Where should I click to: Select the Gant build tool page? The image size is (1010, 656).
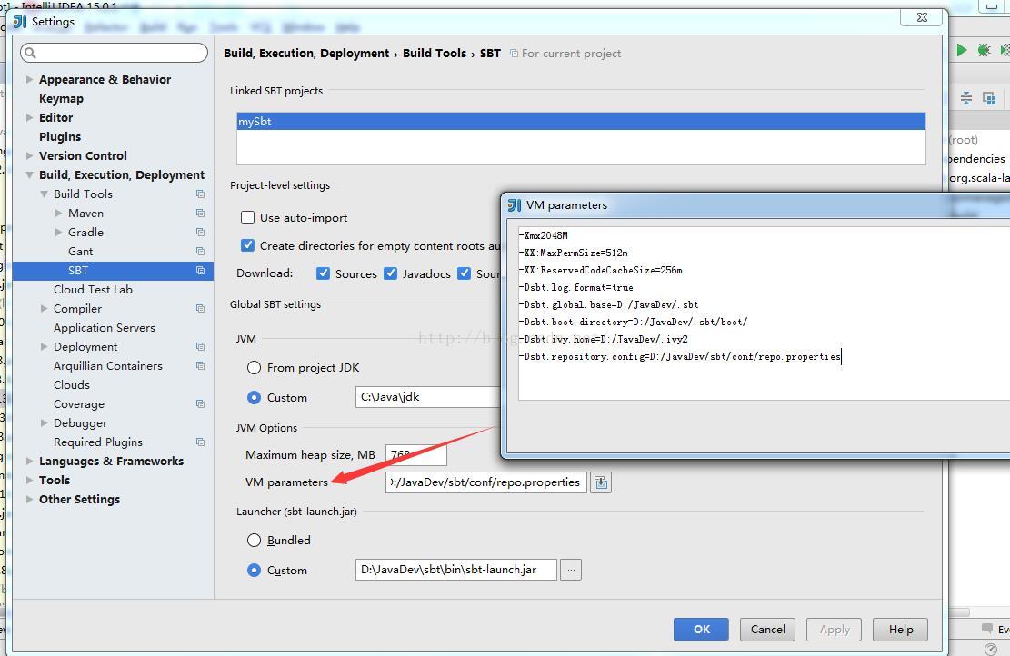tap(81, 251)
